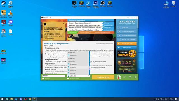Screen dimensions: 179x101
Task: Show hidden system tray icons chevron
Action: 154,99
